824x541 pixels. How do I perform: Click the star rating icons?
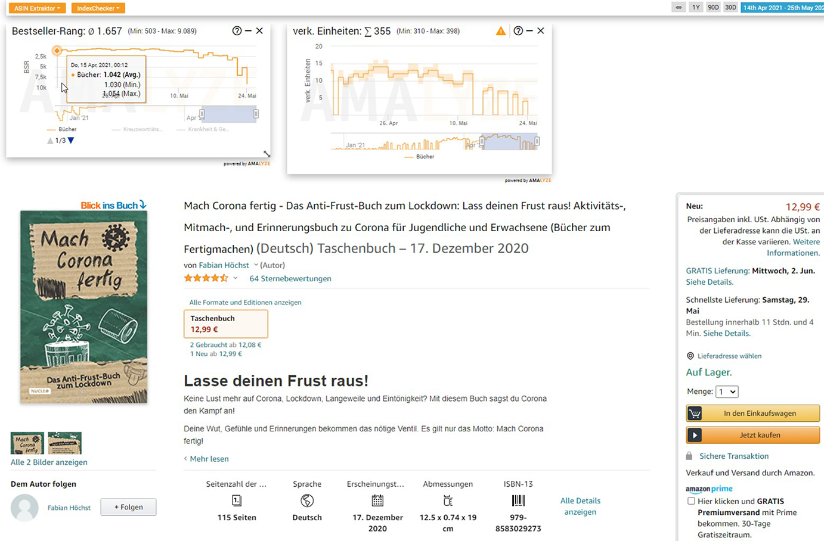[206, 278]
